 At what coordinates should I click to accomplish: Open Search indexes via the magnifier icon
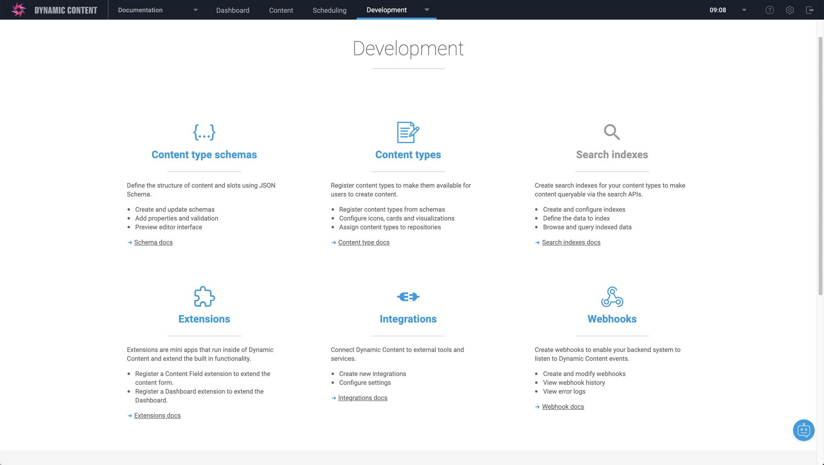(x=611, y=132)
